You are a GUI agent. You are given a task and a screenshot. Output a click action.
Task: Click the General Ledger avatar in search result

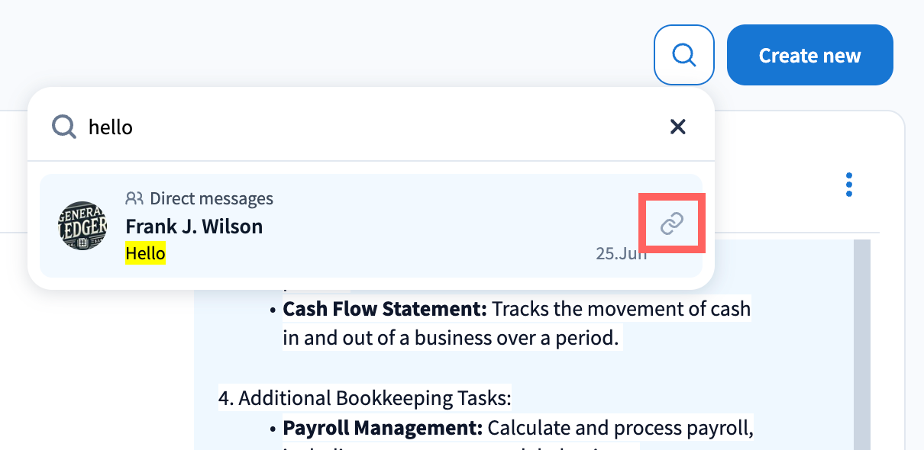(x=83, y=226)
